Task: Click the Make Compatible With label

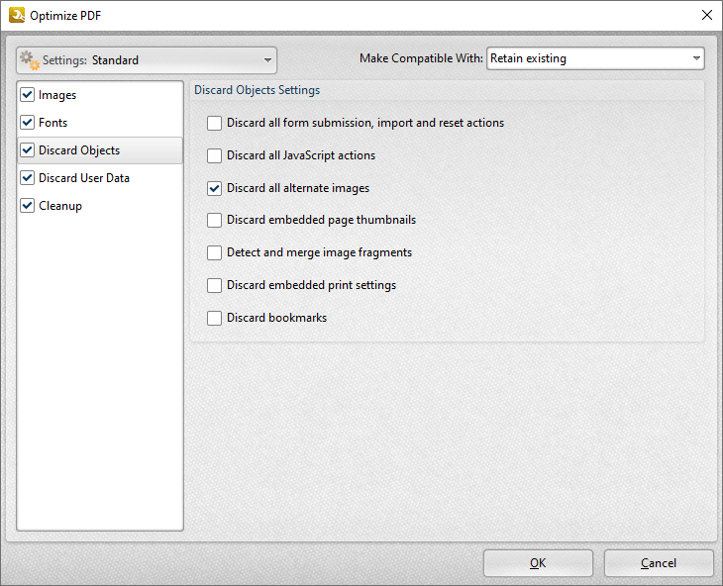Action: click(421, 58)
